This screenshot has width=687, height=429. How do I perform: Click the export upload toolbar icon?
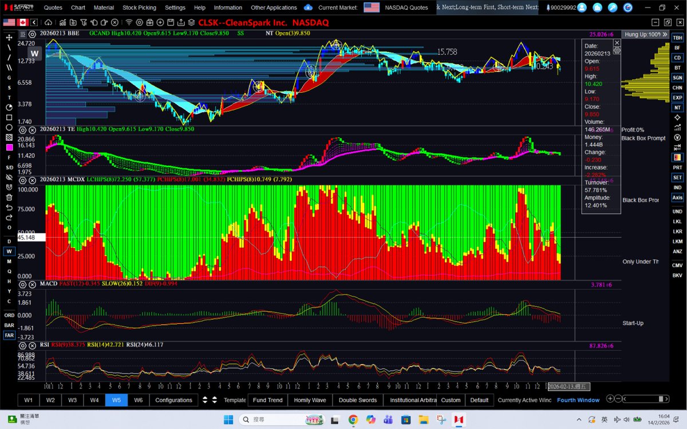181,22
